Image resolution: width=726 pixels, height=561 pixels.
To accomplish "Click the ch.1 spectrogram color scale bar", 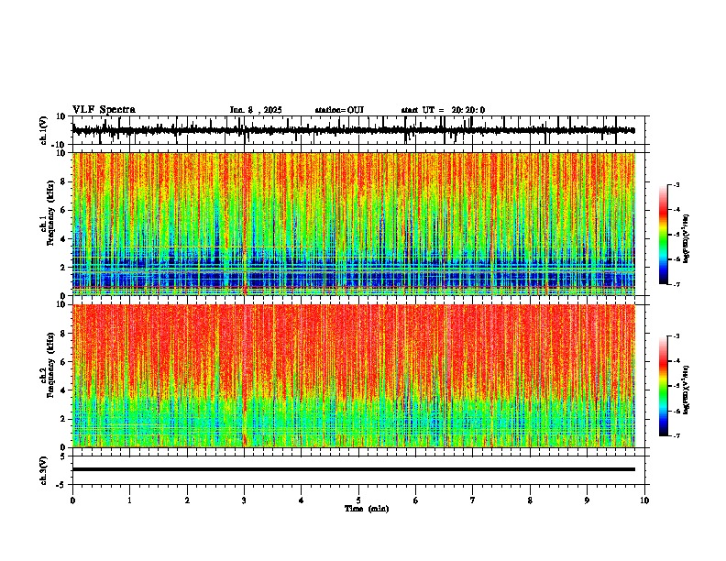I will click(x=664, y=235).
